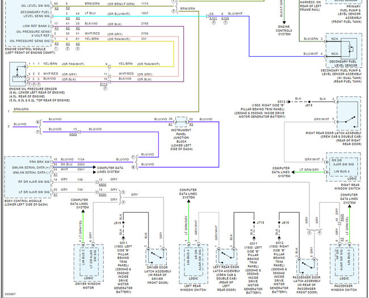Click circuit number 2705
The width and height of the screenshot is (369, 298).
point(145,33)
